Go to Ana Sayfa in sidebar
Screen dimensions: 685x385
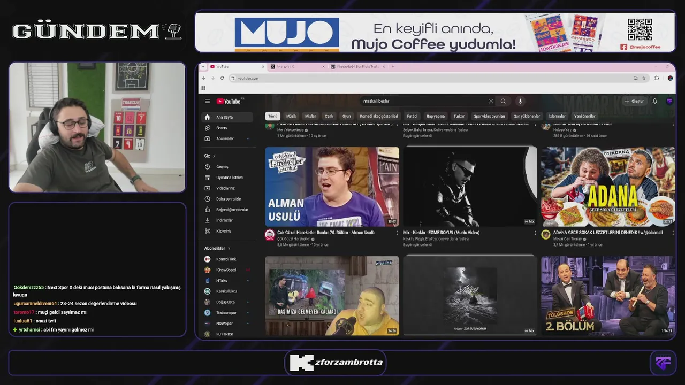(x=227, y=117)
